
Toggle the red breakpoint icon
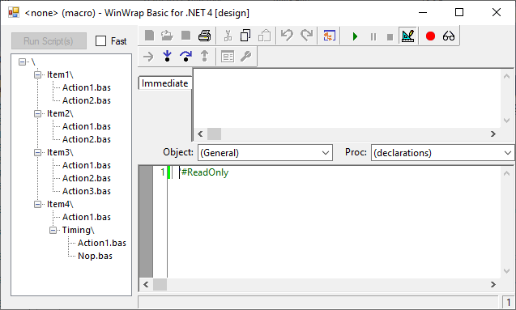pyautogui.click(x=430, y=36)
